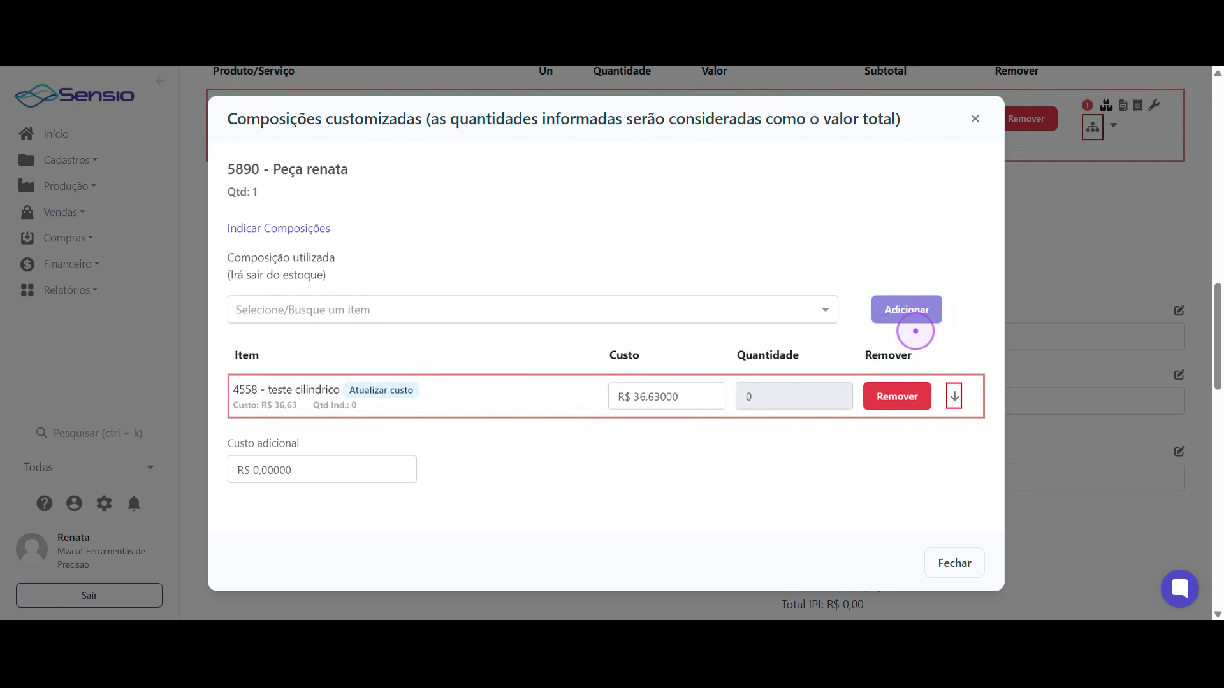Click the Quantidade field showing 0

click(794, 396)
